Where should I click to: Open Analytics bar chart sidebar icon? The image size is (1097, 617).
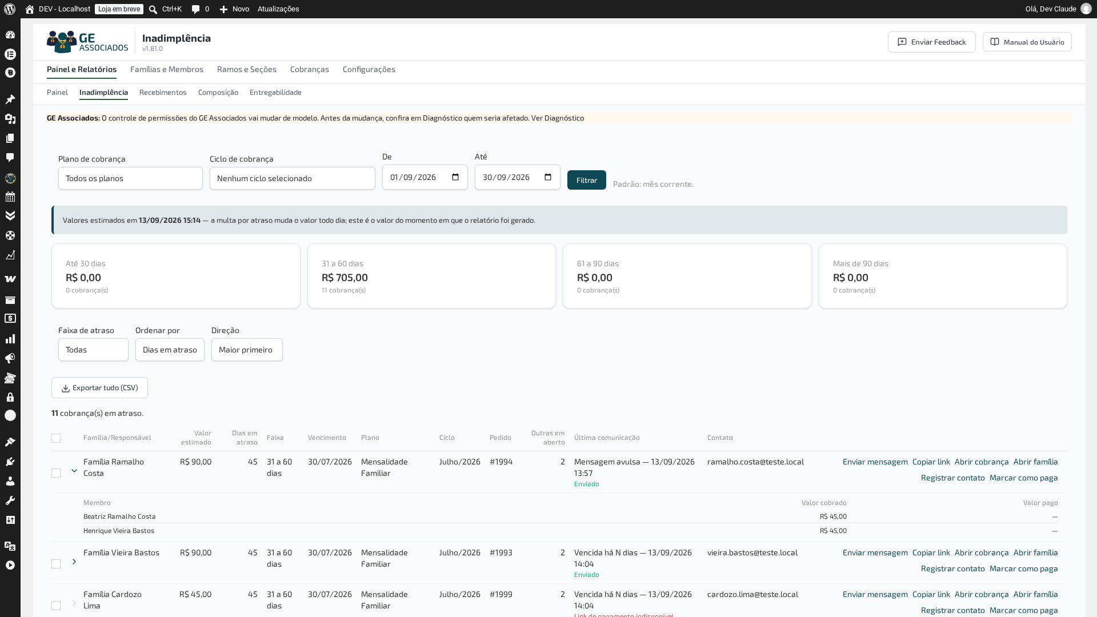pyautogui.click(x=10, y=339)
